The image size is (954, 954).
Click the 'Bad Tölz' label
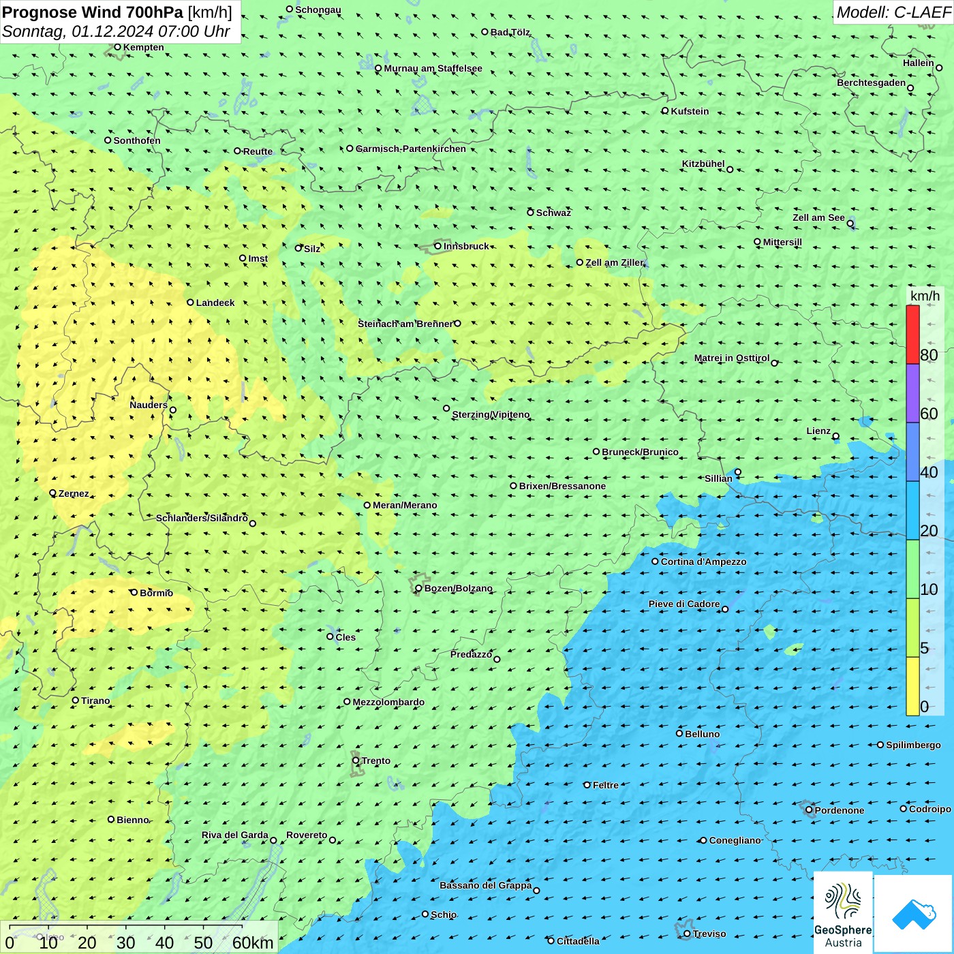tap(510, 32)
